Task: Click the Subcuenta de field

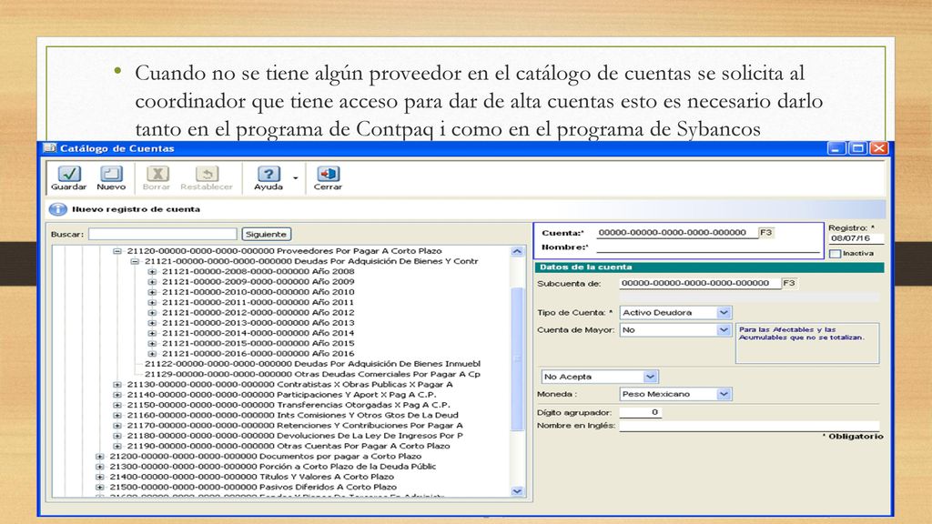Action: point(700,283)
